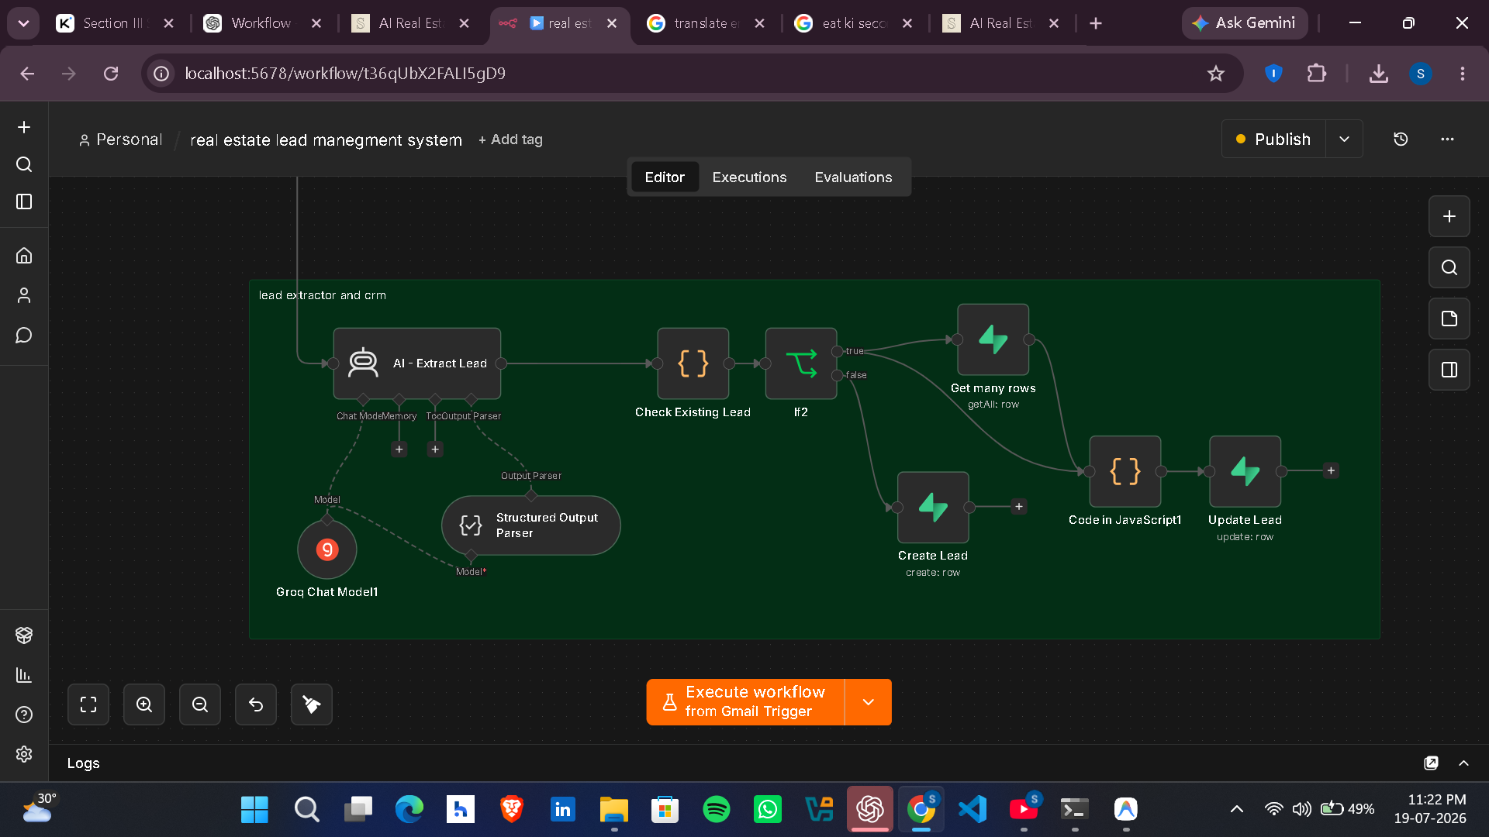Viewport: 1489px width, 837px height.
Task: Undo the last canvas change
Action: click(256, 704)
